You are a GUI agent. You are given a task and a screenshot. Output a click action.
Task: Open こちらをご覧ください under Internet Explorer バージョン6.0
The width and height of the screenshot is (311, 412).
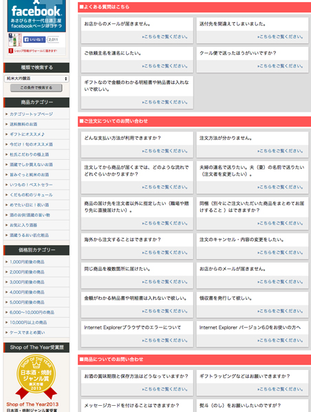click(280, 340)
